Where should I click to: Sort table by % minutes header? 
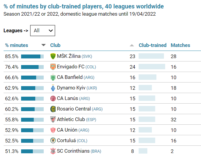tap(17, 45)
